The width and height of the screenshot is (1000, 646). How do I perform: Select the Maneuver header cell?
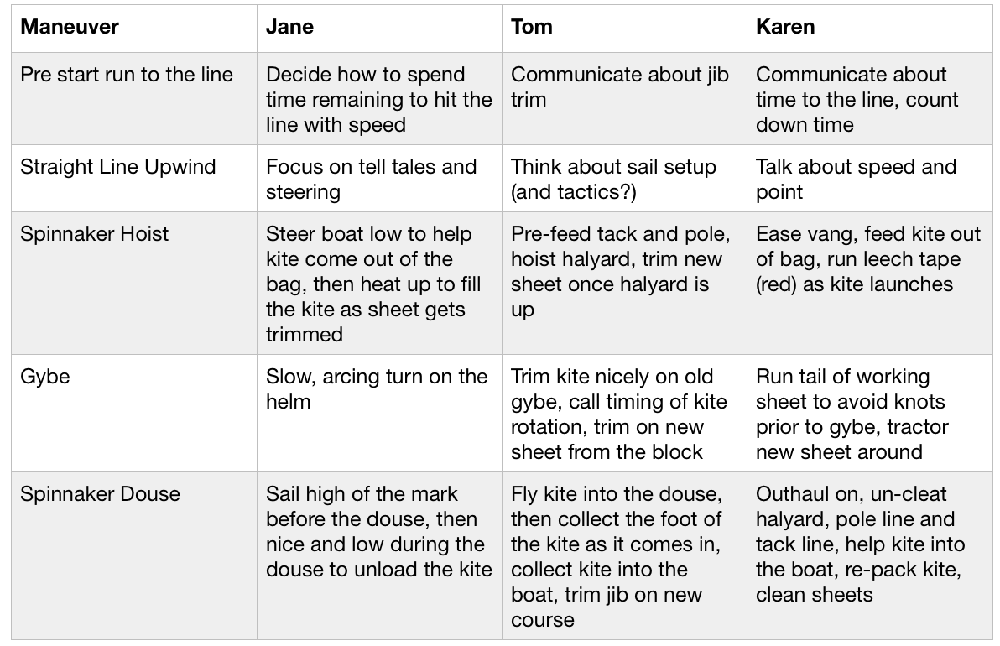point(134,28)
